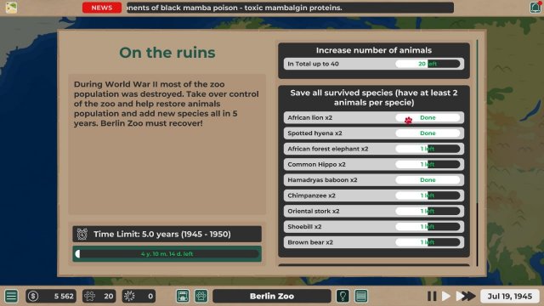Viewport: 544px width, 306px height.
Task: Click the Jul 19, 1945 date display
Action: point(510,296)
